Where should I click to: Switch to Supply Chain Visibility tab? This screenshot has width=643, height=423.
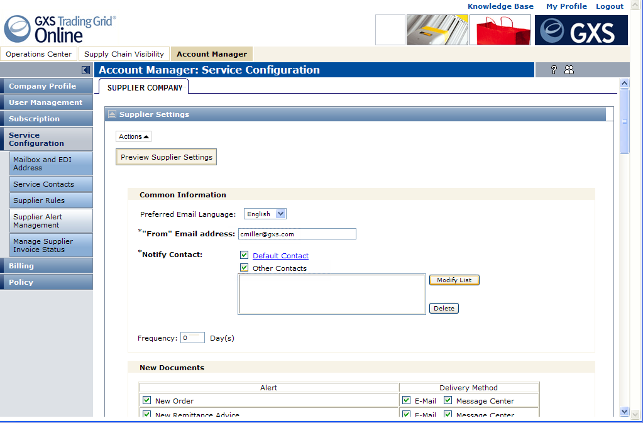pos(124,54)
